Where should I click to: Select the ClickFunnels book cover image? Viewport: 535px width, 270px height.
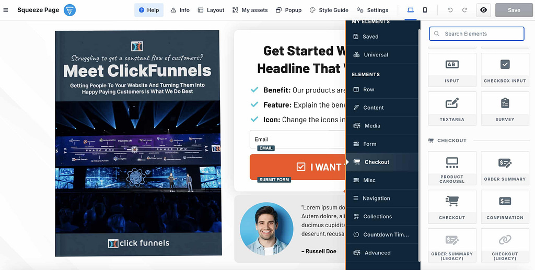point(138,143)
